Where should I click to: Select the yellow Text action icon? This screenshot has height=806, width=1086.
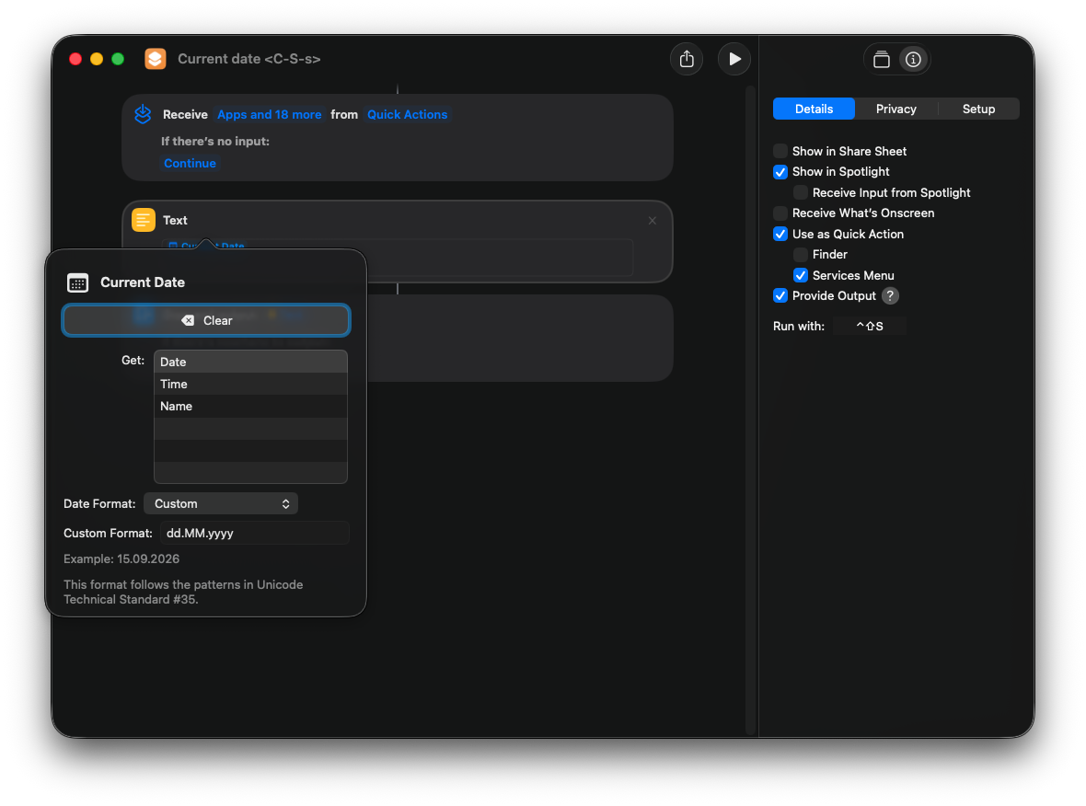[x=144, y=220]
